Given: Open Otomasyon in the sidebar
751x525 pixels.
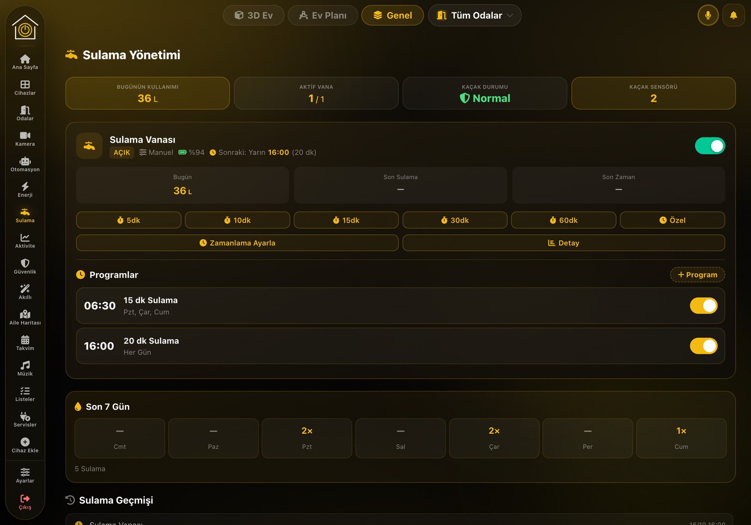Looking at the screenshot, I should pyautogui.click(x=25, y=164).
